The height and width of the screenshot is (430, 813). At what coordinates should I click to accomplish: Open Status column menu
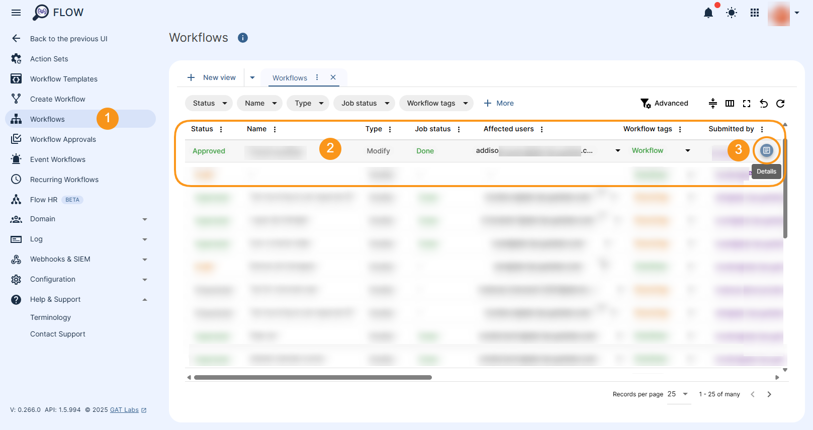click(x=221, y=129)
